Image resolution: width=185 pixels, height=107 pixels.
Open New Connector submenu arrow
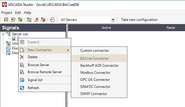68,50
